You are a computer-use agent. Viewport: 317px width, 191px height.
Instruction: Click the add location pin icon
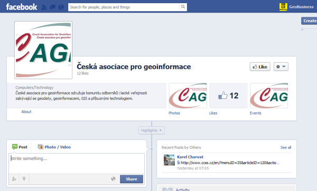(x=24, y=179)
